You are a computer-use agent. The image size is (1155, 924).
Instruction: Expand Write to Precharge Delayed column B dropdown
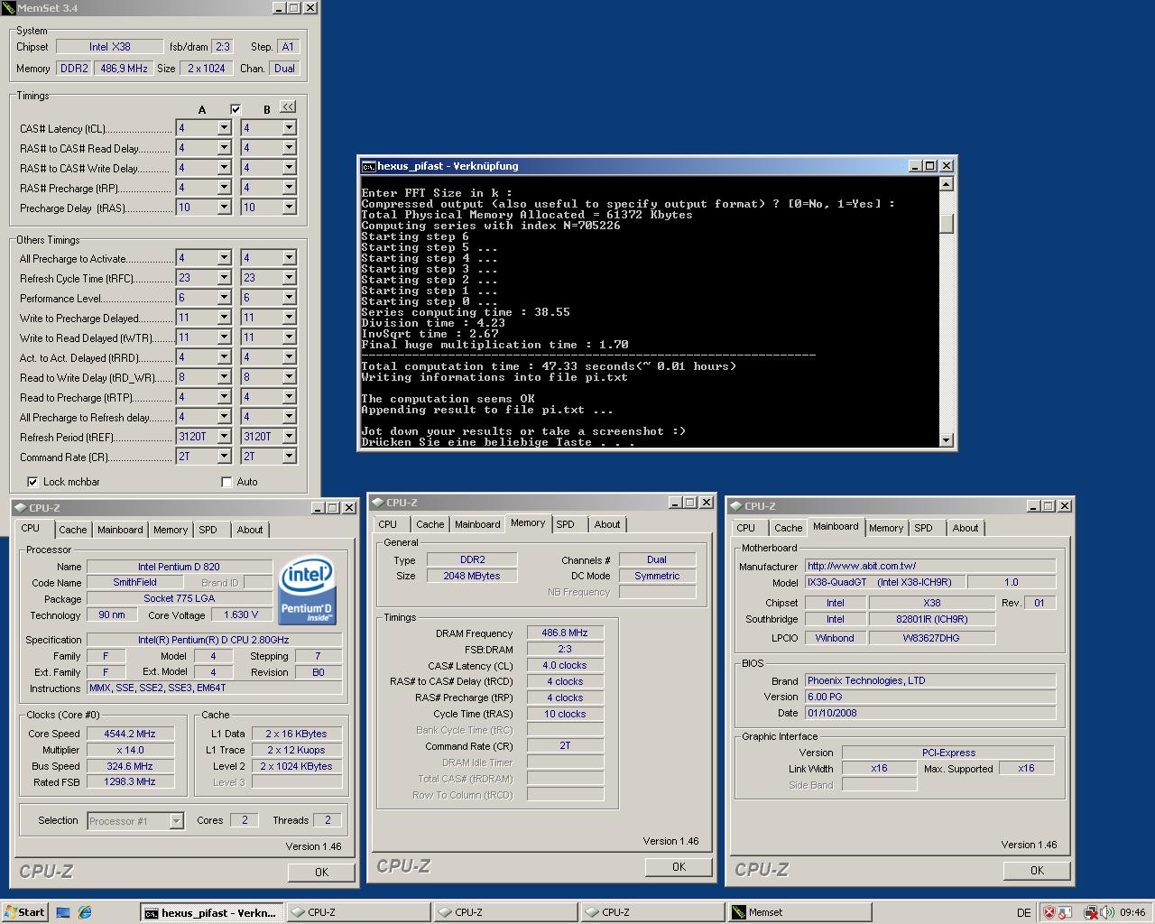(x=289, y=318)
